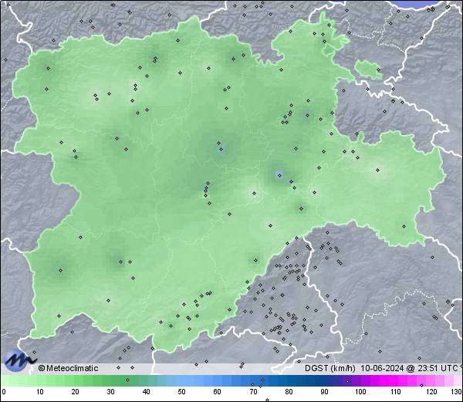
Task: Click the scale label 70
Action: coord(253,392)
